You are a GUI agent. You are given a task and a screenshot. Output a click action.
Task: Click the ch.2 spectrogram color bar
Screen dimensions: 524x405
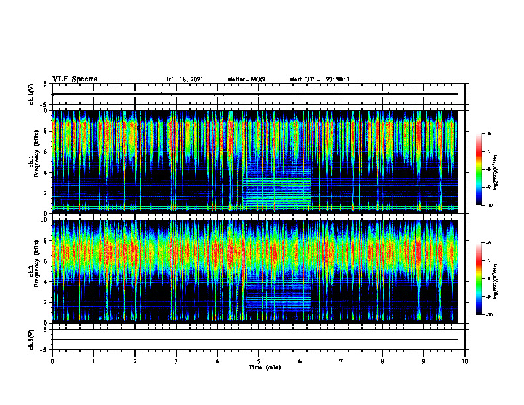coord(478,279)
